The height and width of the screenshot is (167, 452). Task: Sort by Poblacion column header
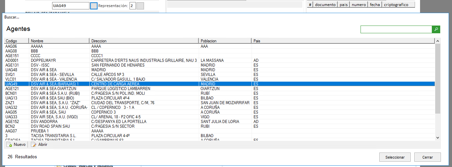(x=225, y=41)
